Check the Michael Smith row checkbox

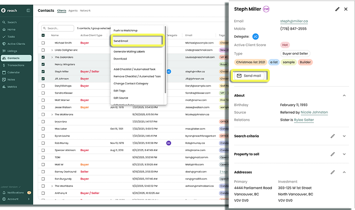[x=43, y=43]
